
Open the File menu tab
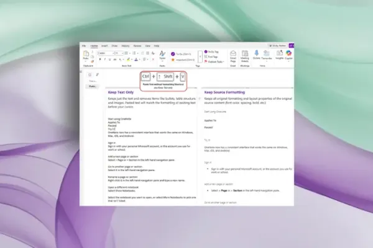[84, 46]
